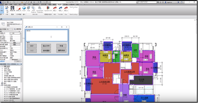Click 關閉視窗 button in formula dialog
This screenshot has height=103, width=198.
[x=61, y=51]
